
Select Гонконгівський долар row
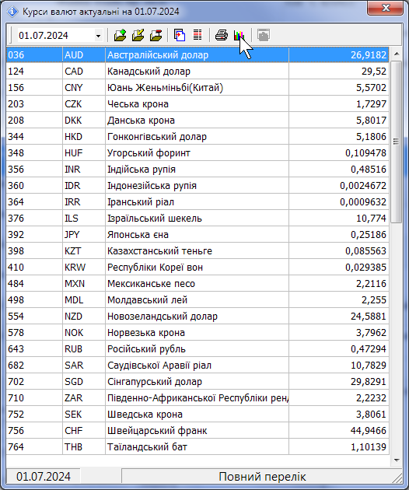pyautogui.click(x=198, y=137)
